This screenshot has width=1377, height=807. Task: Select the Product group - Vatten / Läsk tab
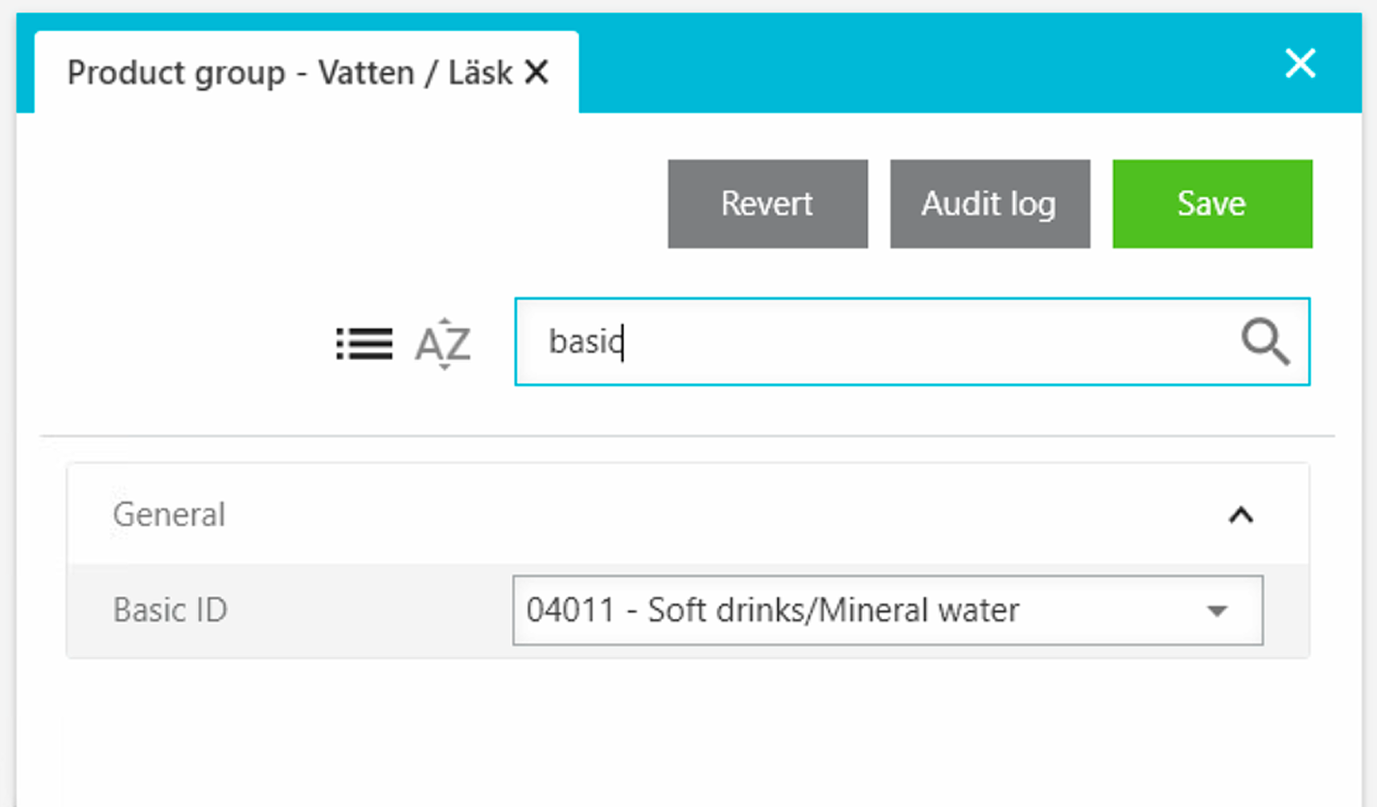[x=290, y=73]
